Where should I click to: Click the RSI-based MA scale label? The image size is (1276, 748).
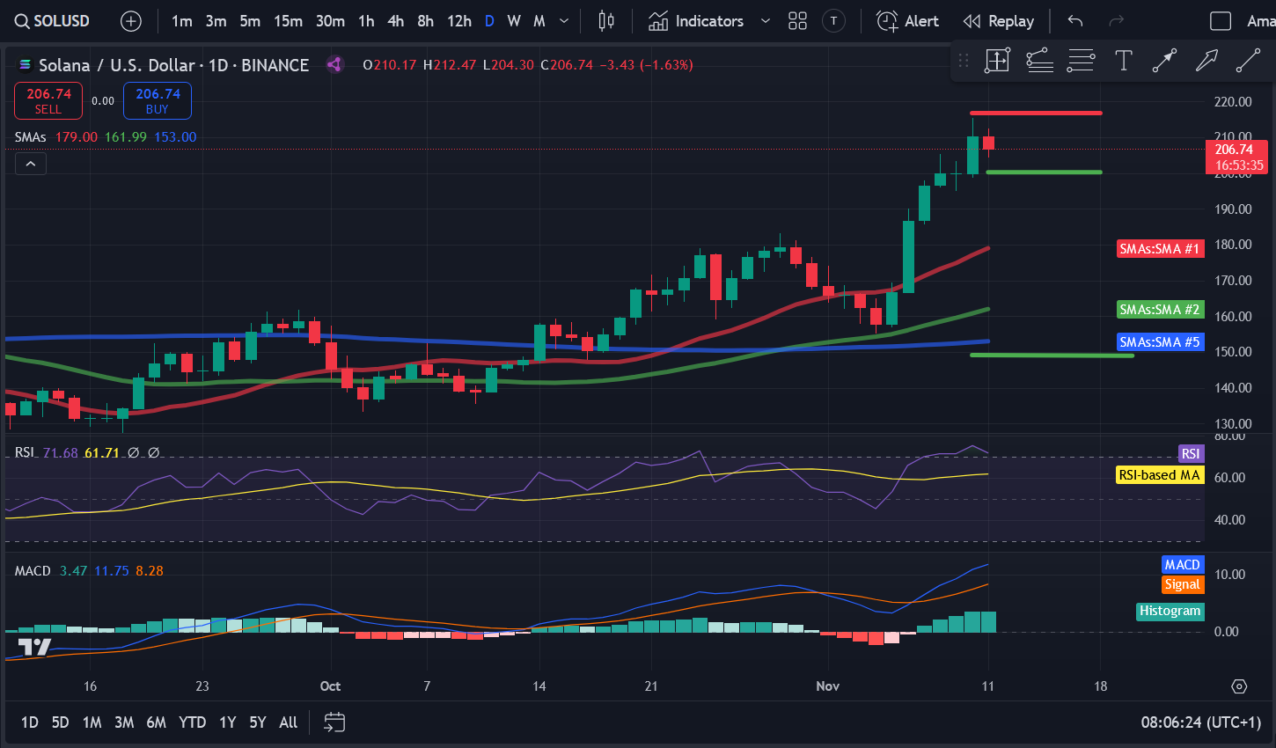point(1159,475)
